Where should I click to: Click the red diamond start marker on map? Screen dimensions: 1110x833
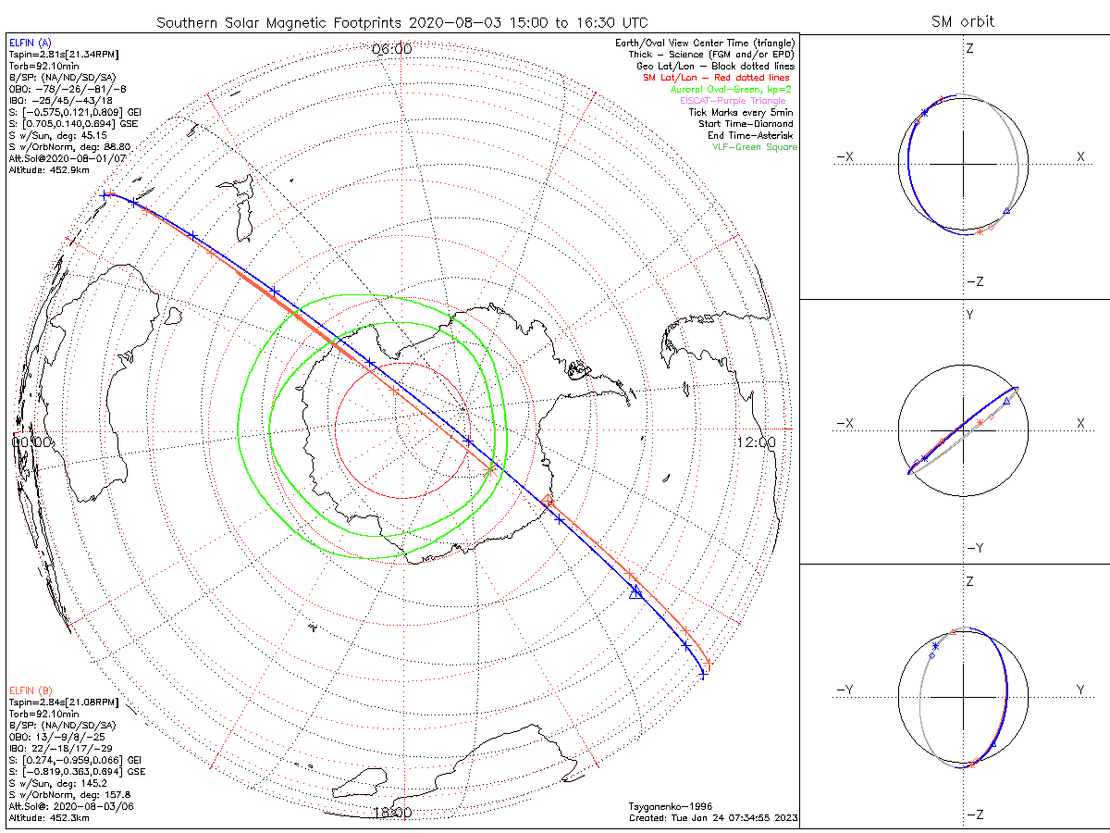548,501
